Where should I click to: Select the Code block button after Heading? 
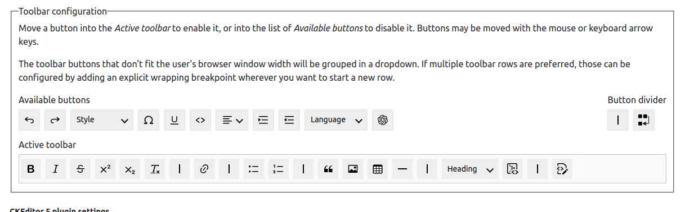coord(512,169)
